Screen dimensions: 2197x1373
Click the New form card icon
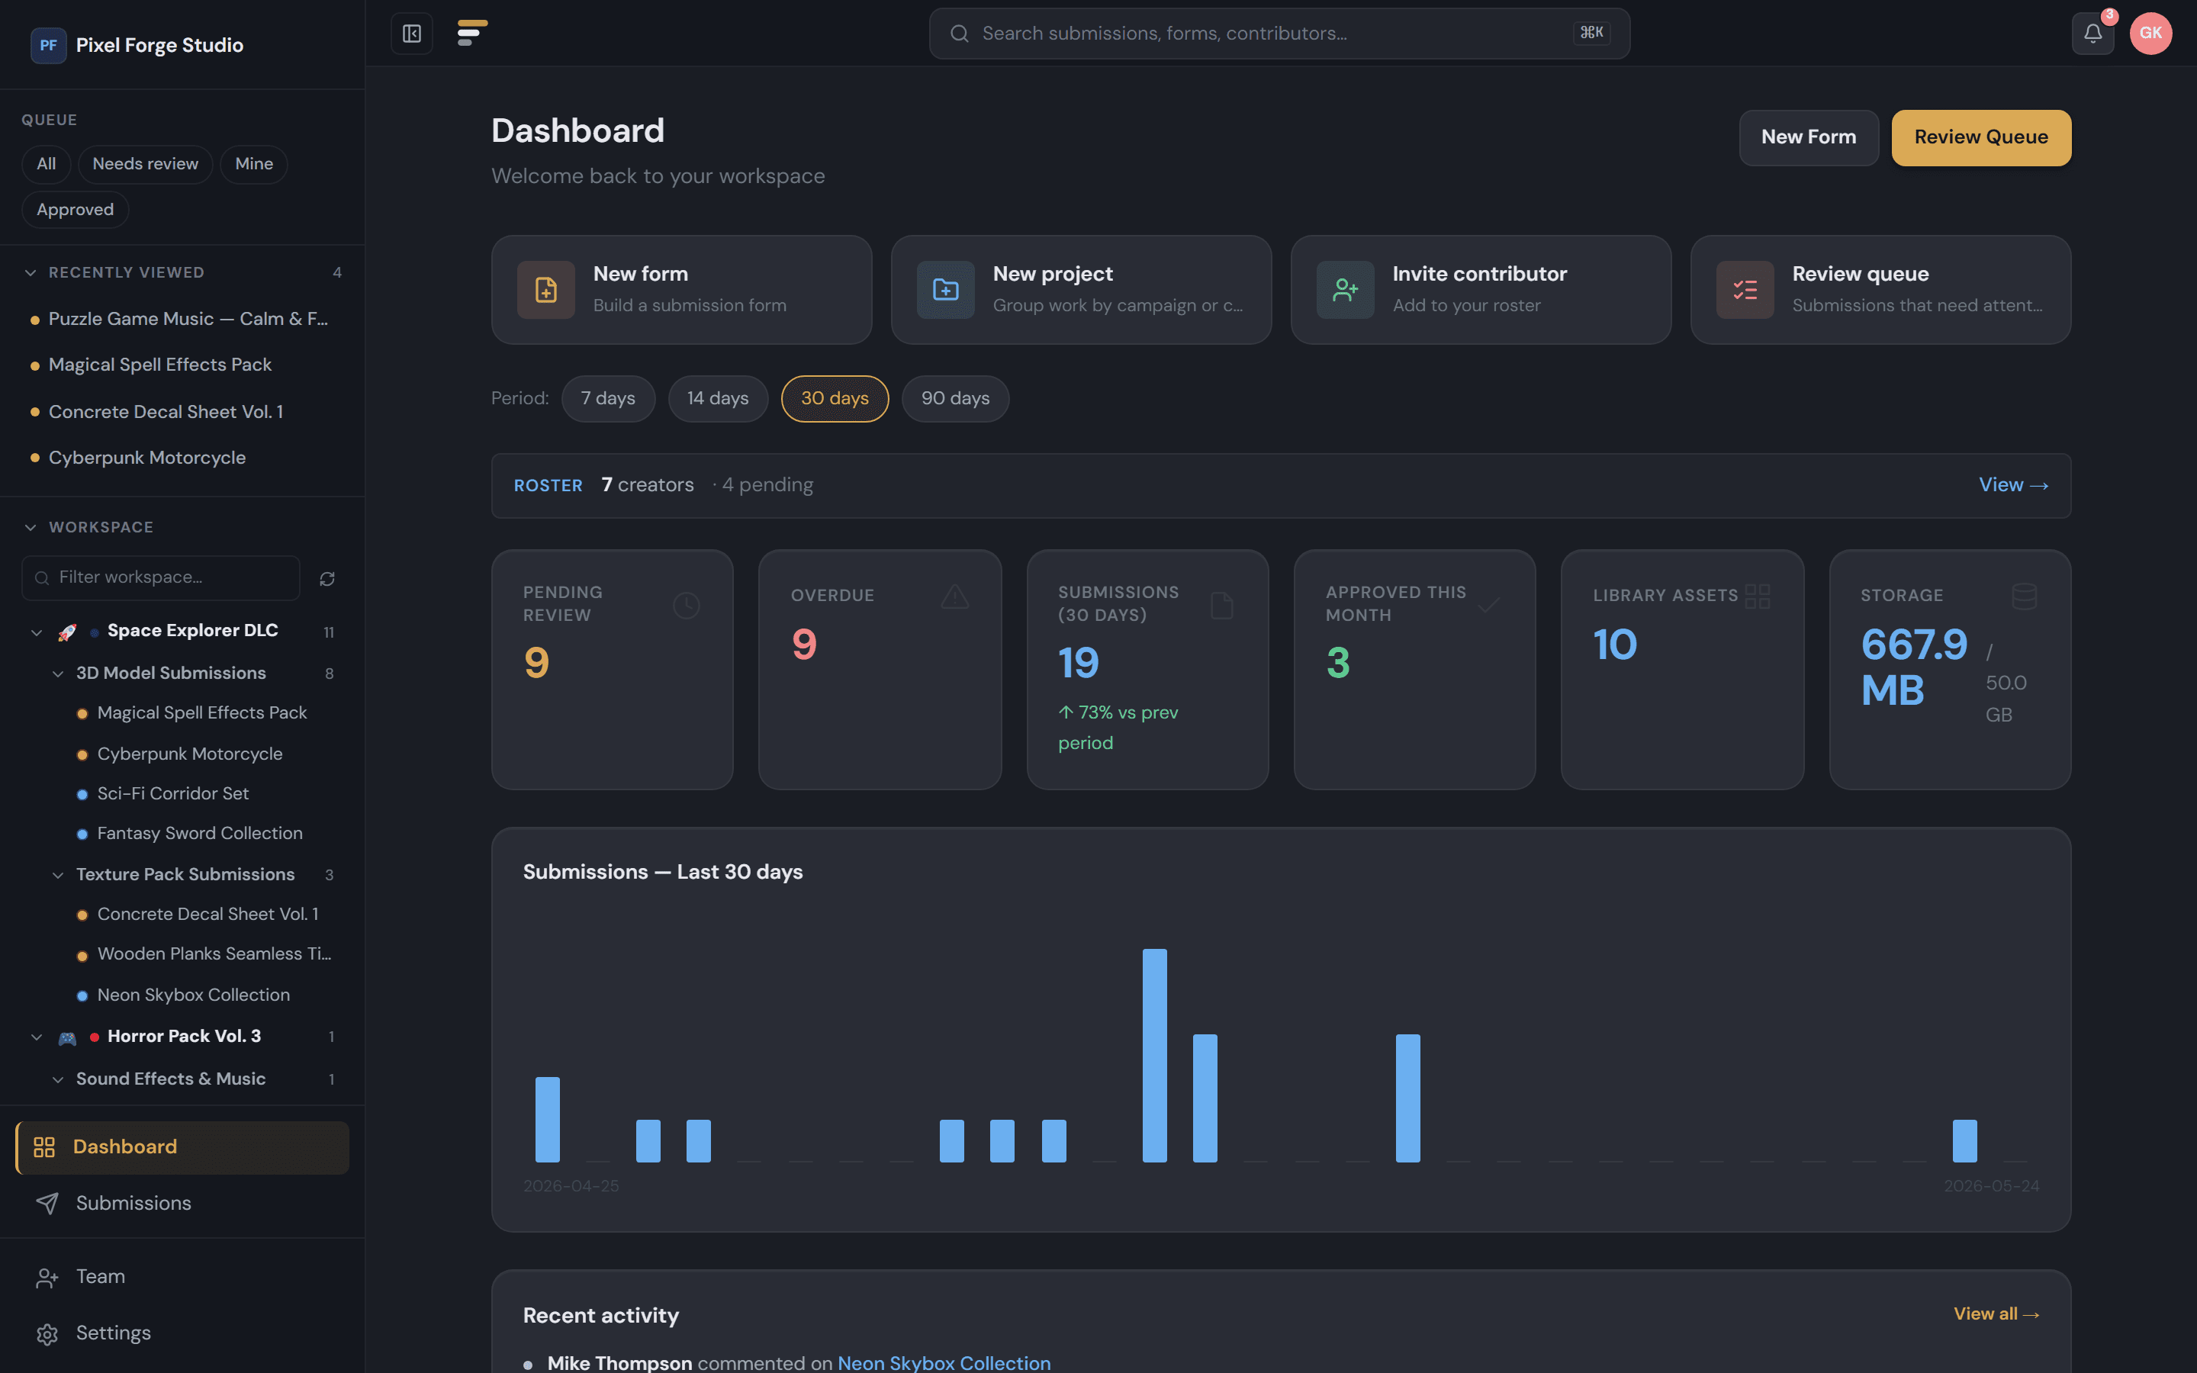click(x=545, y=290)
